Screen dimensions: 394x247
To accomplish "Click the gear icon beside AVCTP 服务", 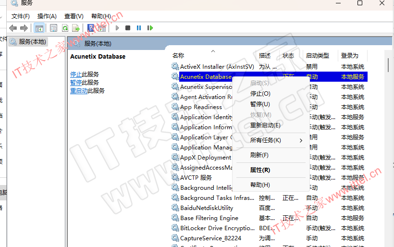I will click(175, 177).
